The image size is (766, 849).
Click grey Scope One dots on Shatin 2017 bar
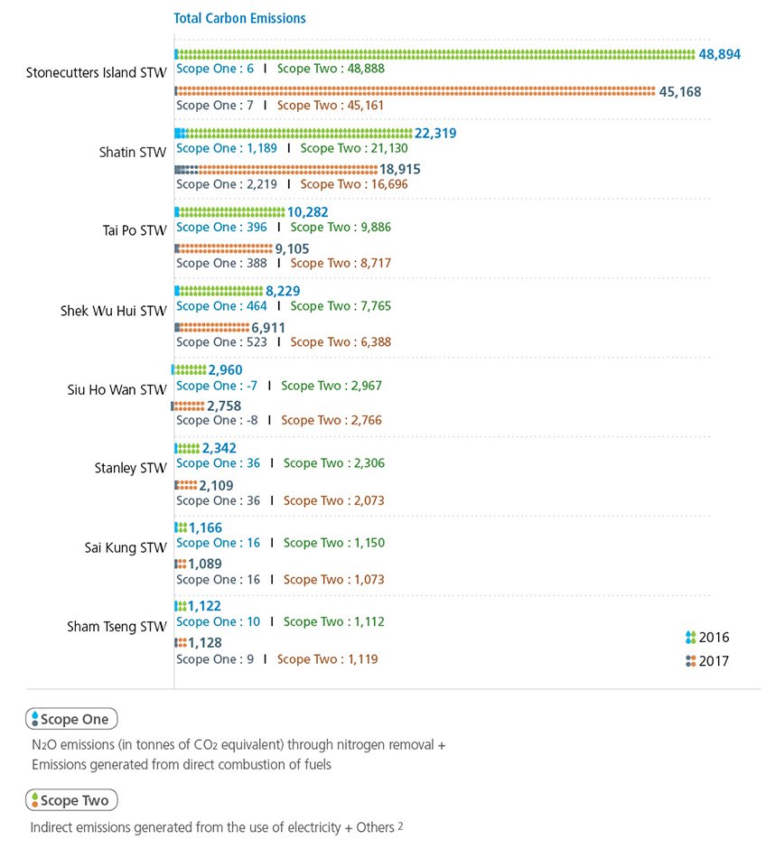(186, 169)
